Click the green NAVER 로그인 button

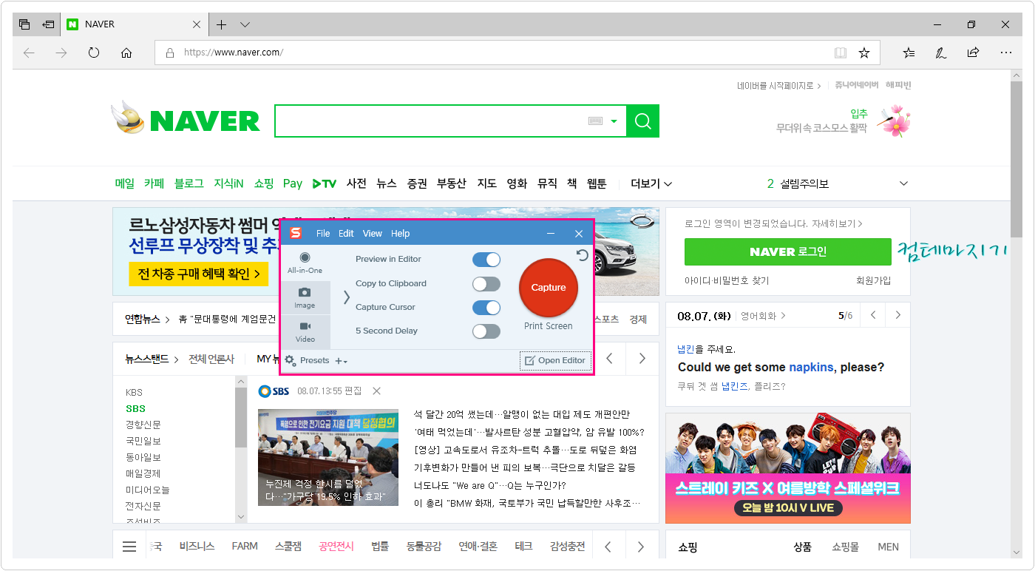tap(787, 251)
